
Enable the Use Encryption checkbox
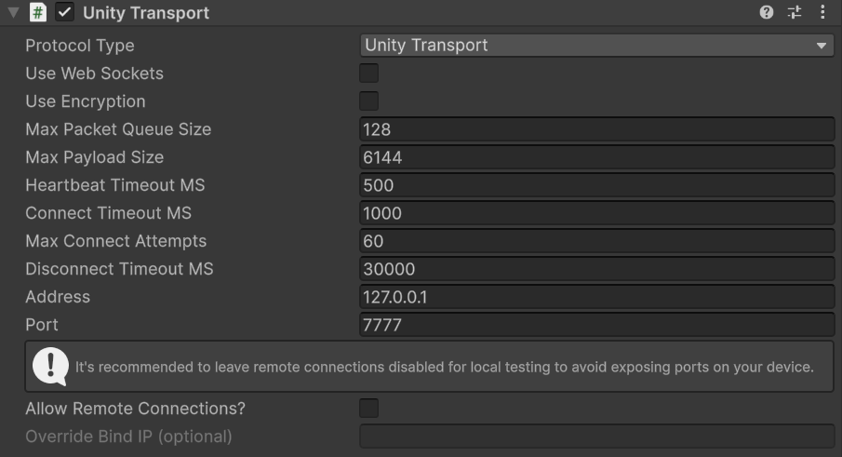pyautogui.click(x=369, y=101)
